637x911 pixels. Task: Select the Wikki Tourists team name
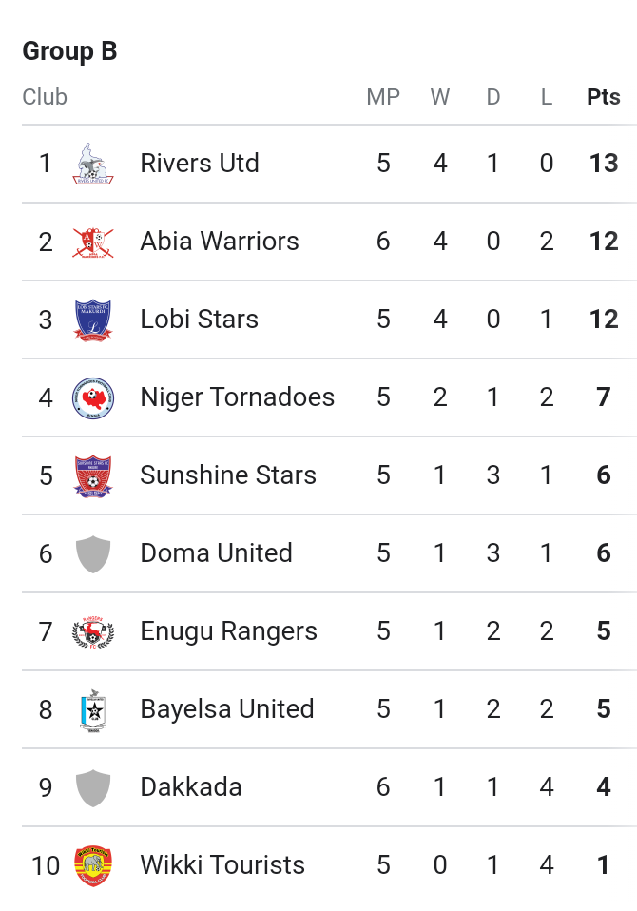click(222, 865)
